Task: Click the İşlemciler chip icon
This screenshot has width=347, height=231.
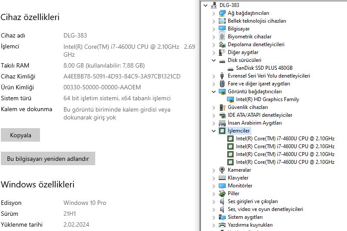Action: pos(222,131)
